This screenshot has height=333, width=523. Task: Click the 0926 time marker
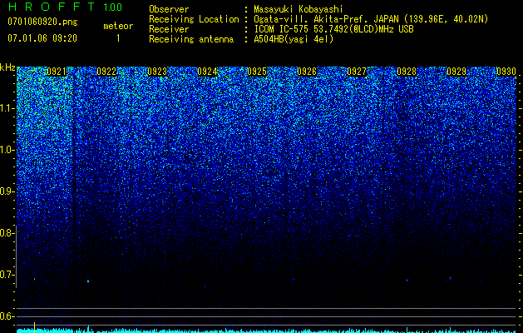[x=307, y=72]
